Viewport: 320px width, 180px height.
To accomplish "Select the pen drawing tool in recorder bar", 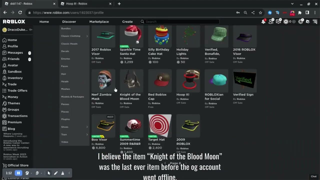I will (56, 173).
